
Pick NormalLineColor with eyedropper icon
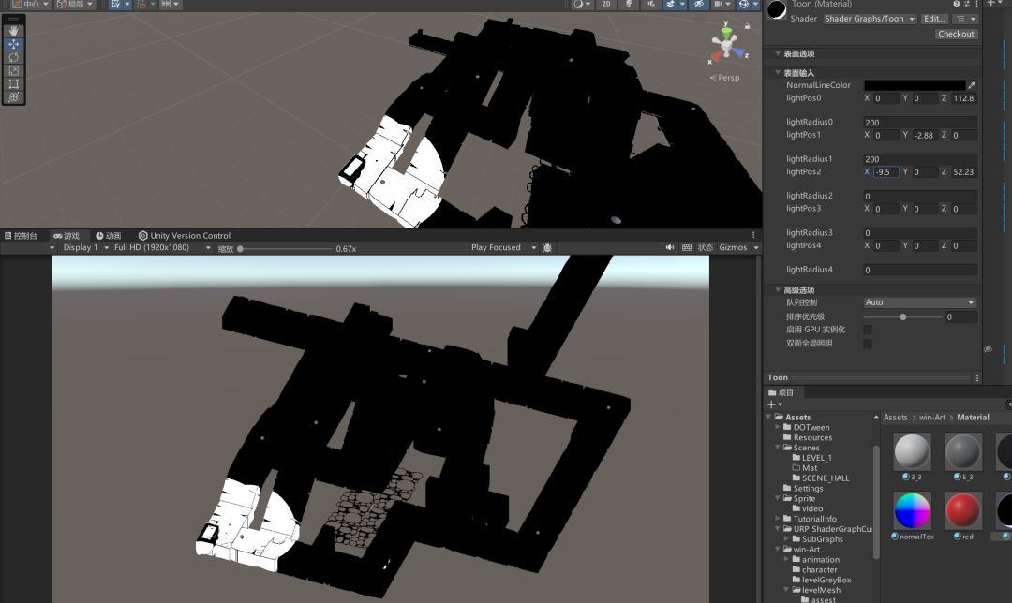coord(972,85)
